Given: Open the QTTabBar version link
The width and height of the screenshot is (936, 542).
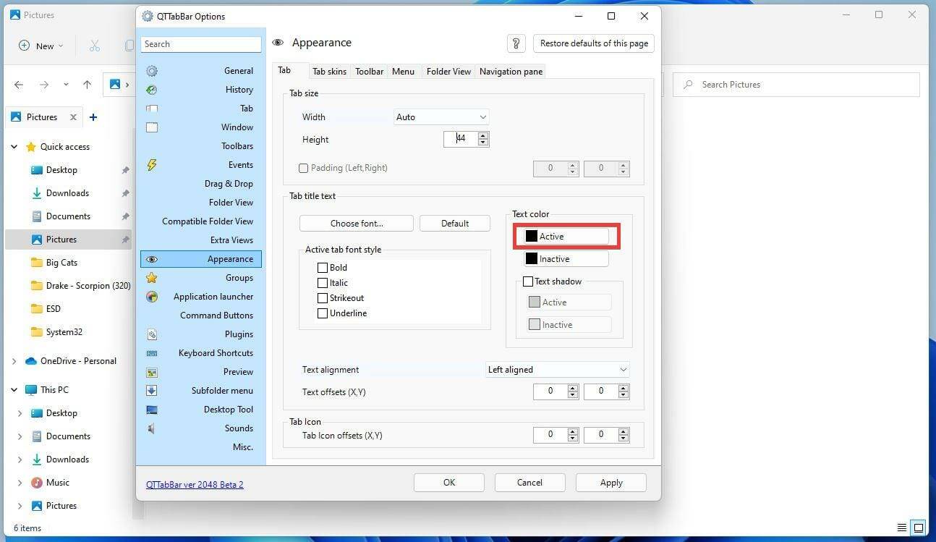Looking at the screenshot, I should (195, 484).
